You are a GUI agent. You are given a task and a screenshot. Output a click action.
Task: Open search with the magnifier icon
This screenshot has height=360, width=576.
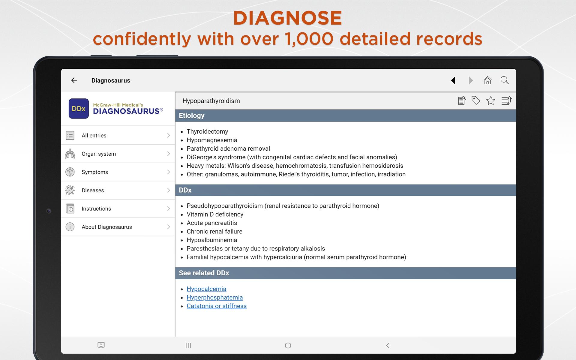505,80
